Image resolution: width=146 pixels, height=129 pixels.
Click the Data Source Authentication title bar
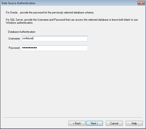point(68,3)
